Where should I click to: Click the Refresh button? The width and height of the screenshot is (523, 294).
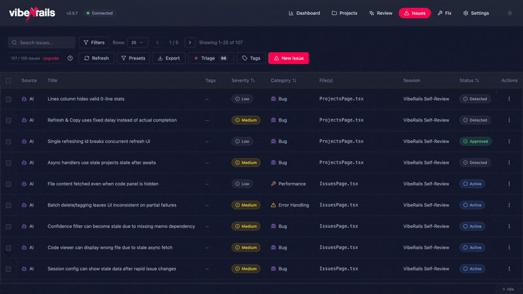96,58
